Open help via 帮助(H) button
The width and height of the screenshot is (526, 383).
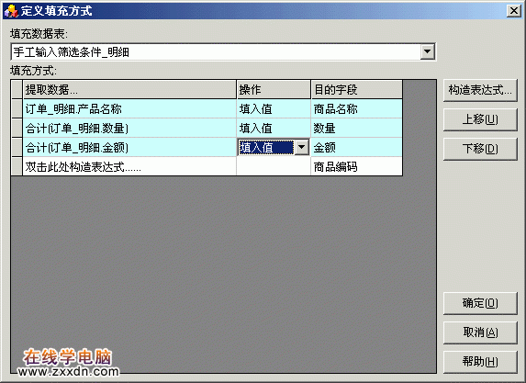point(480,362)
